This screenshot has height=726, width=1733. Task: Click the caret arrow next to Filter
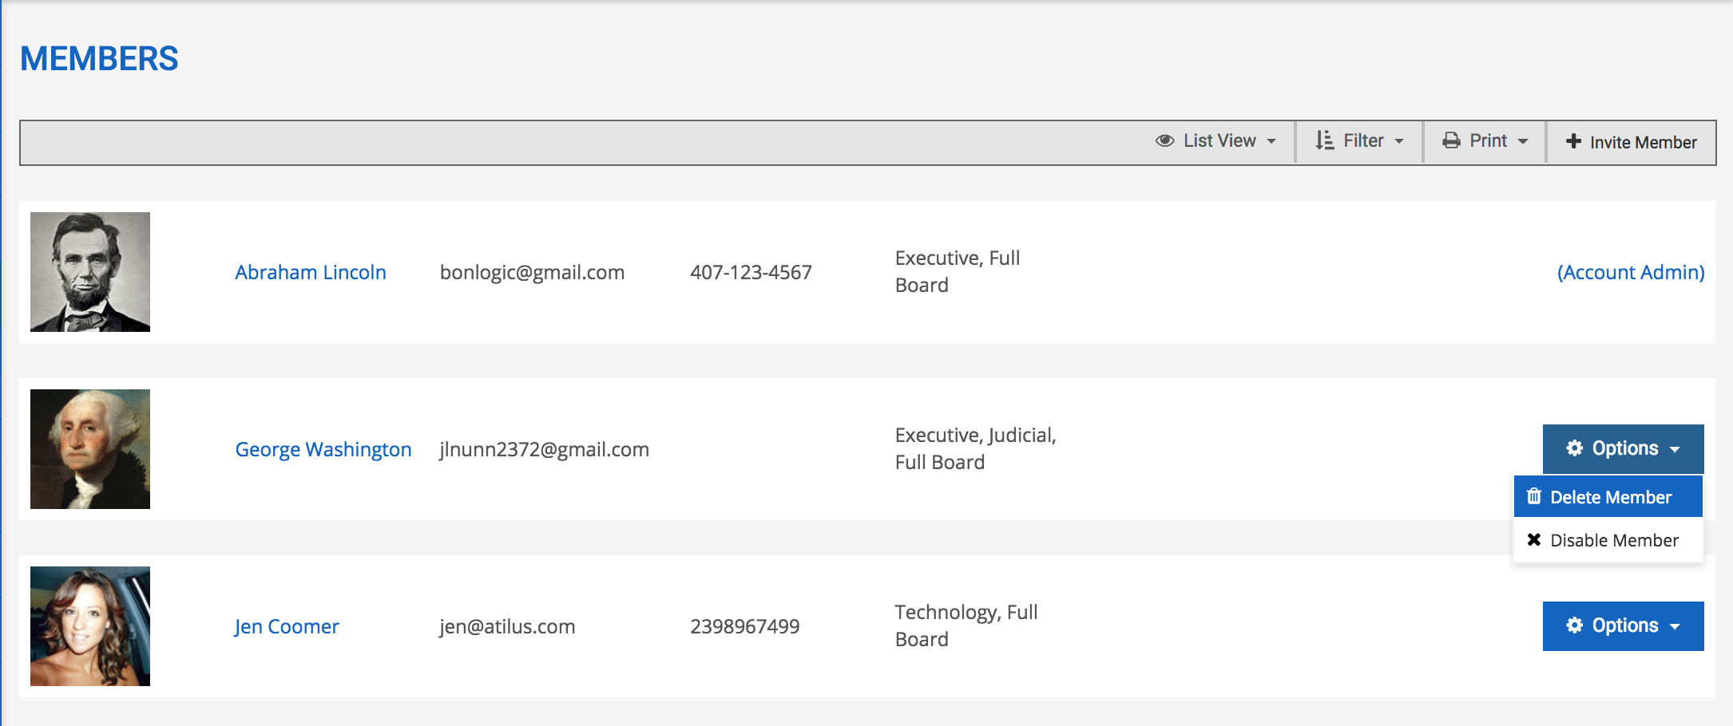tap(1399, 142)
